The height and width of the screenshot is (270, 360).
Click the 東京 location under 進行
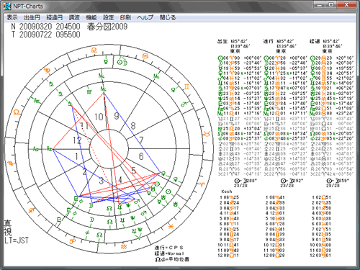point(281,51)
